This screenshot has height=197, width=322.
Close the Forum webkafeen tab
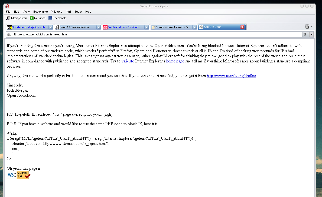coord(194,27)
